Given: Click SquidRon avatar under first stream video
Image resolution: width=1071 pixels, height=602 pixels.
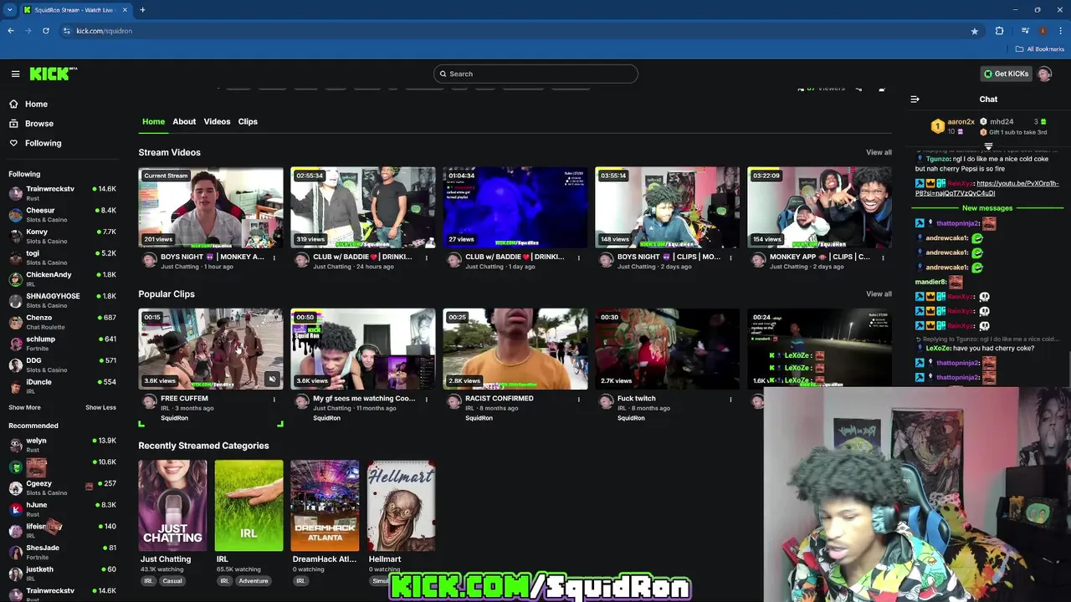Looking at the screenshot, I should point(150,261).
